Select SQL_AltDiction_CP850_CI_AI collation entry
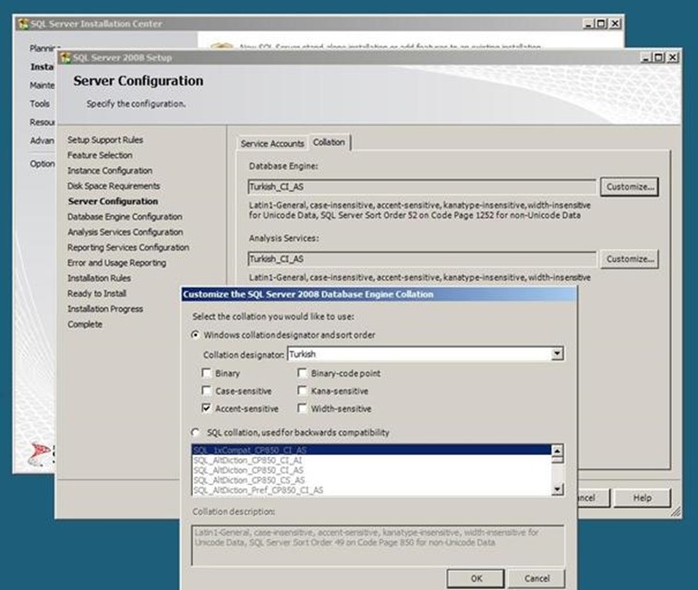The image size is (698, 590). [x=372, y=460]
